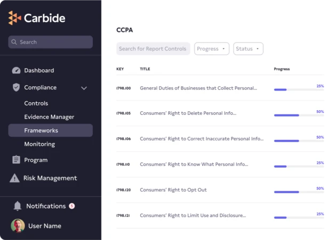
Task: Open control key 1798.105
Action: 123,113
